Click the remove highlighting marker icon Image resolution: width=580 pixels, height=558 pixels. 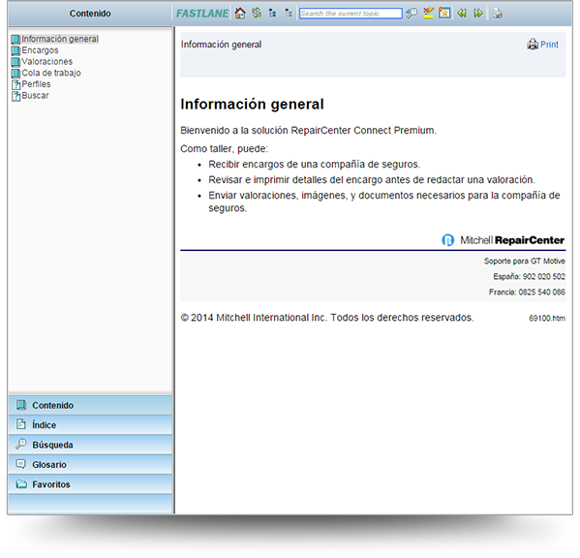(x=428, y=14)
